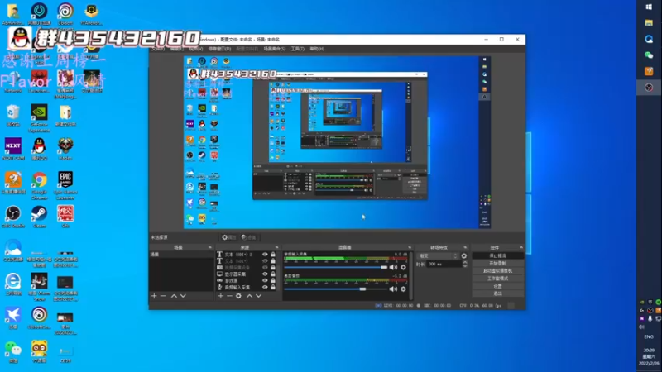Image resolution: width=662 pixels, height=372 pixels.
Task: Move the source up in sources toolbar
Action: pos(250,296)
